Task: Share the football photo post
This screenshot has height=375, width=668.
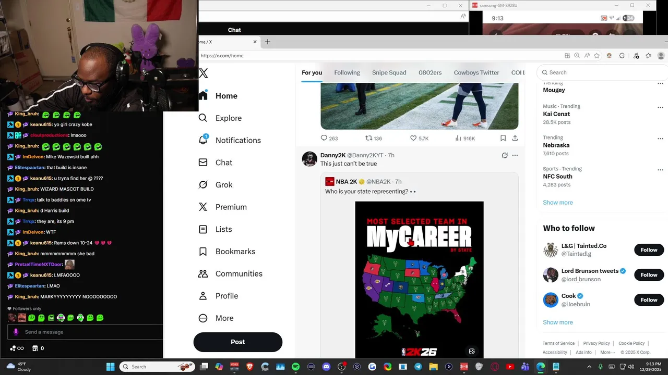Action: point(515,138)
